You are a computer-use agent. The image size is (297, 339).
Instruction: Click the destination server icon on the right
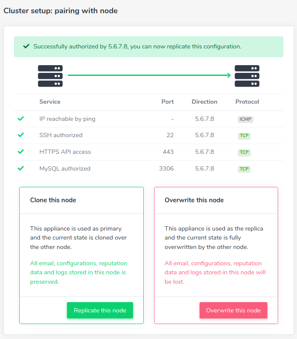point(247,76)
